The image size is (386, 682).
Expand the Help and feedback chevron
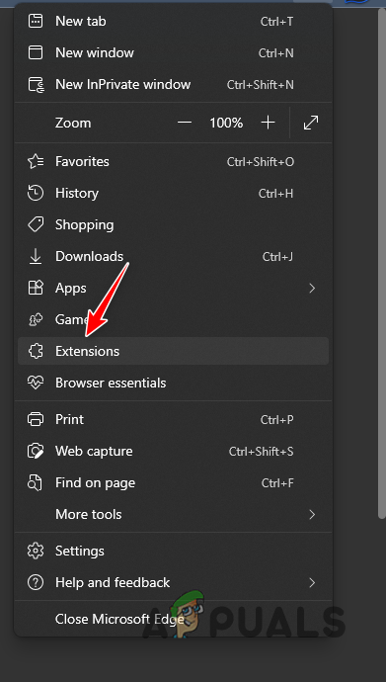(312, 582)
